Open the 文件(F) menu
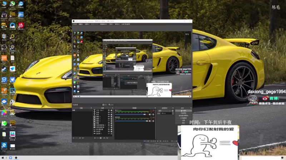The height and width of the screenshot is (160, 286). (75, 24)
